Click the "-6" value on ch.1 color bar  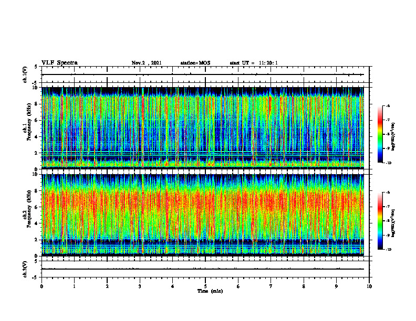click(x=388, y=105)
